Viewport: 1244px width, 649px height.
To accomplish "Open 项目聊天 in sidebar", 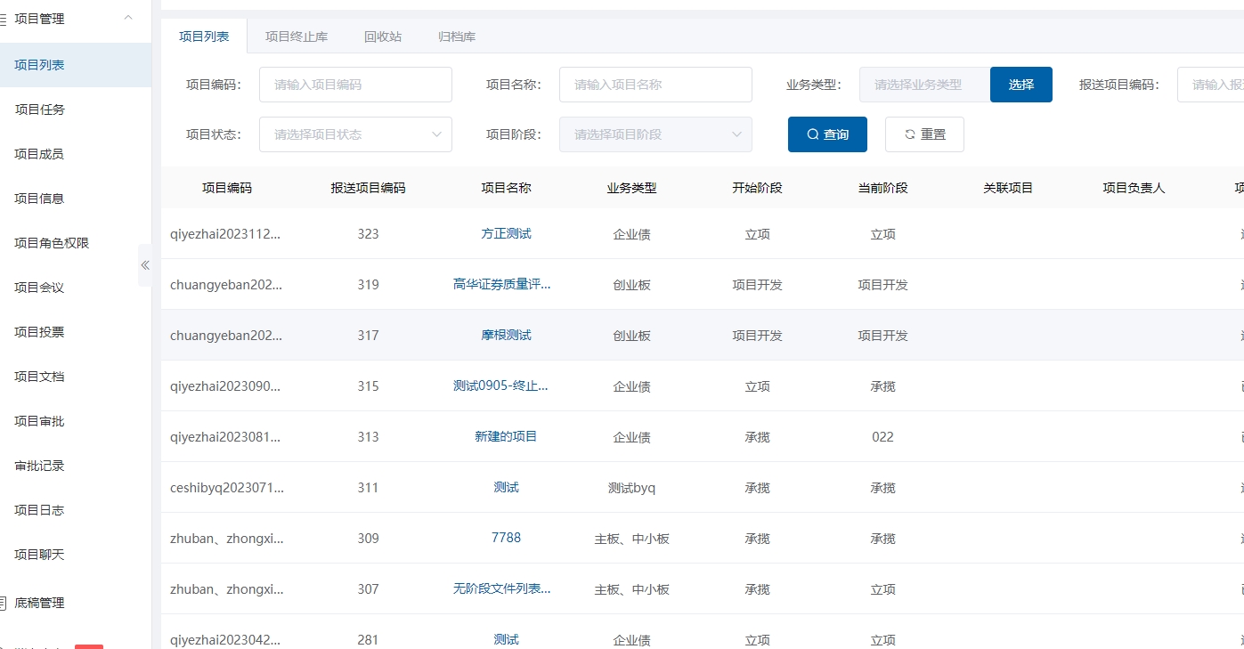I will click(x=76, y=555).
